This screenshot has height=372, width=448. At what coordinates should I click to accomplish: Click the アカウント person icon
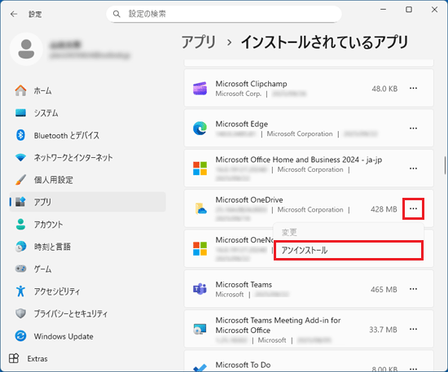click(20, 224)
